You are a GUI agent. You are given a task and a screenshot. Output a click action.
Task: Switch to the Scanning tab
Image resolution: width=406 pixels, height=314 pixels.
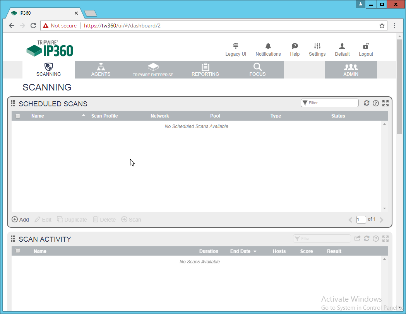click(x=49, y=70)
